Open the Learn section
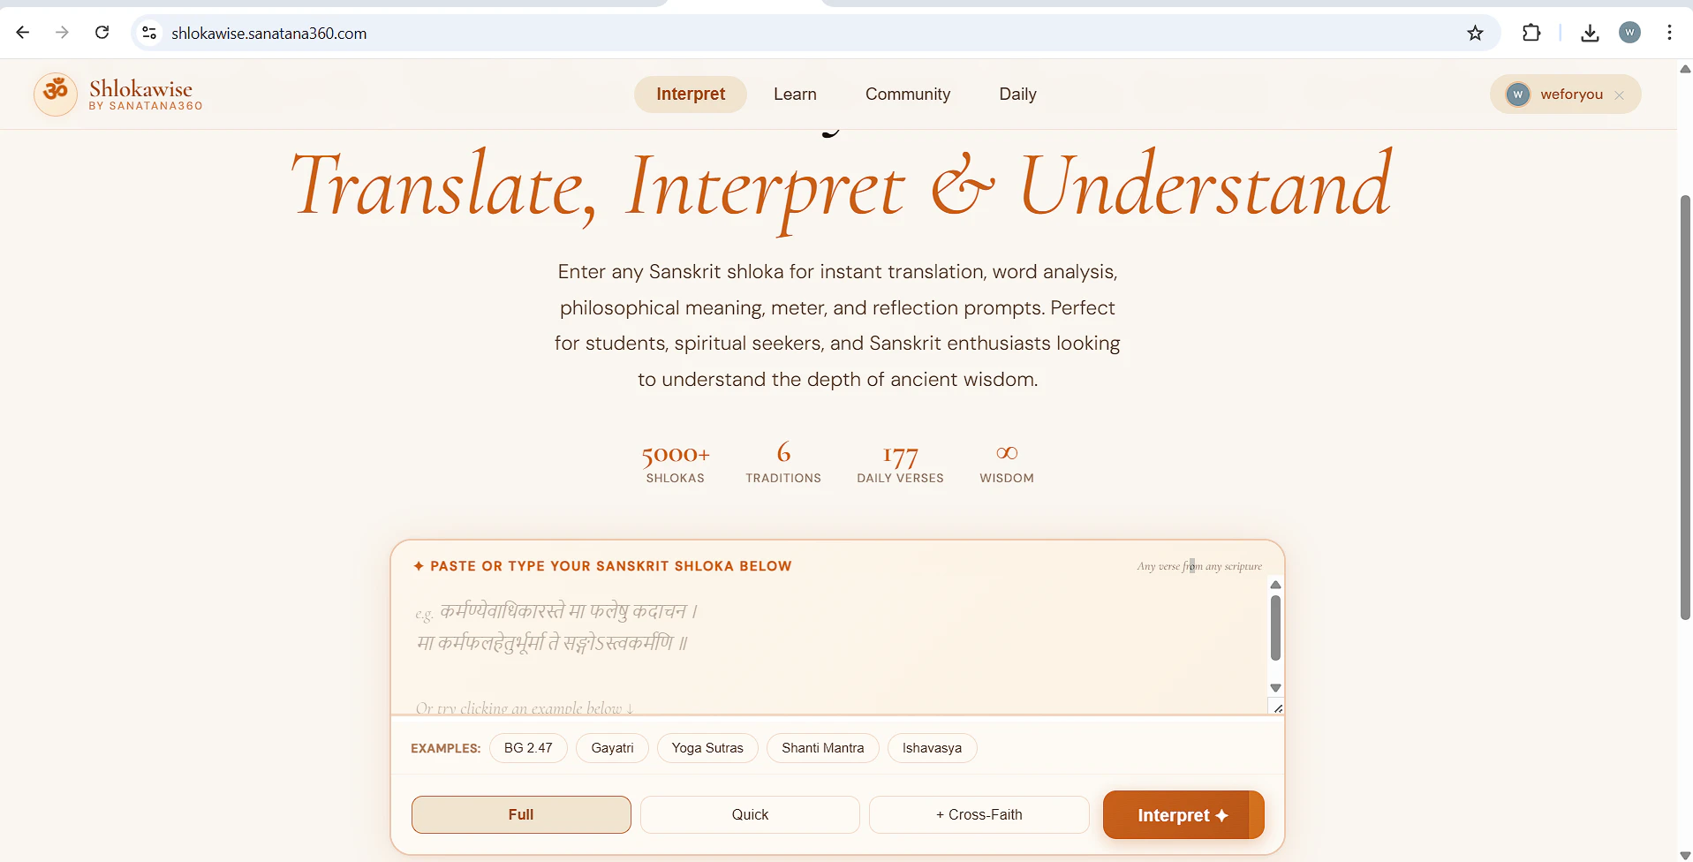 click(x=795, y=94)
